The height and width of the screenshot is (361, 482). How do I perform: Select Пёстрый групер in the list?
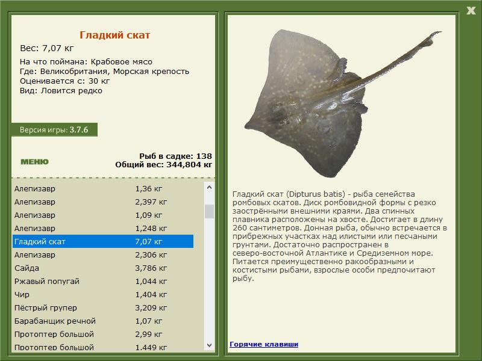pyautogui.click(x=102, y=307)
